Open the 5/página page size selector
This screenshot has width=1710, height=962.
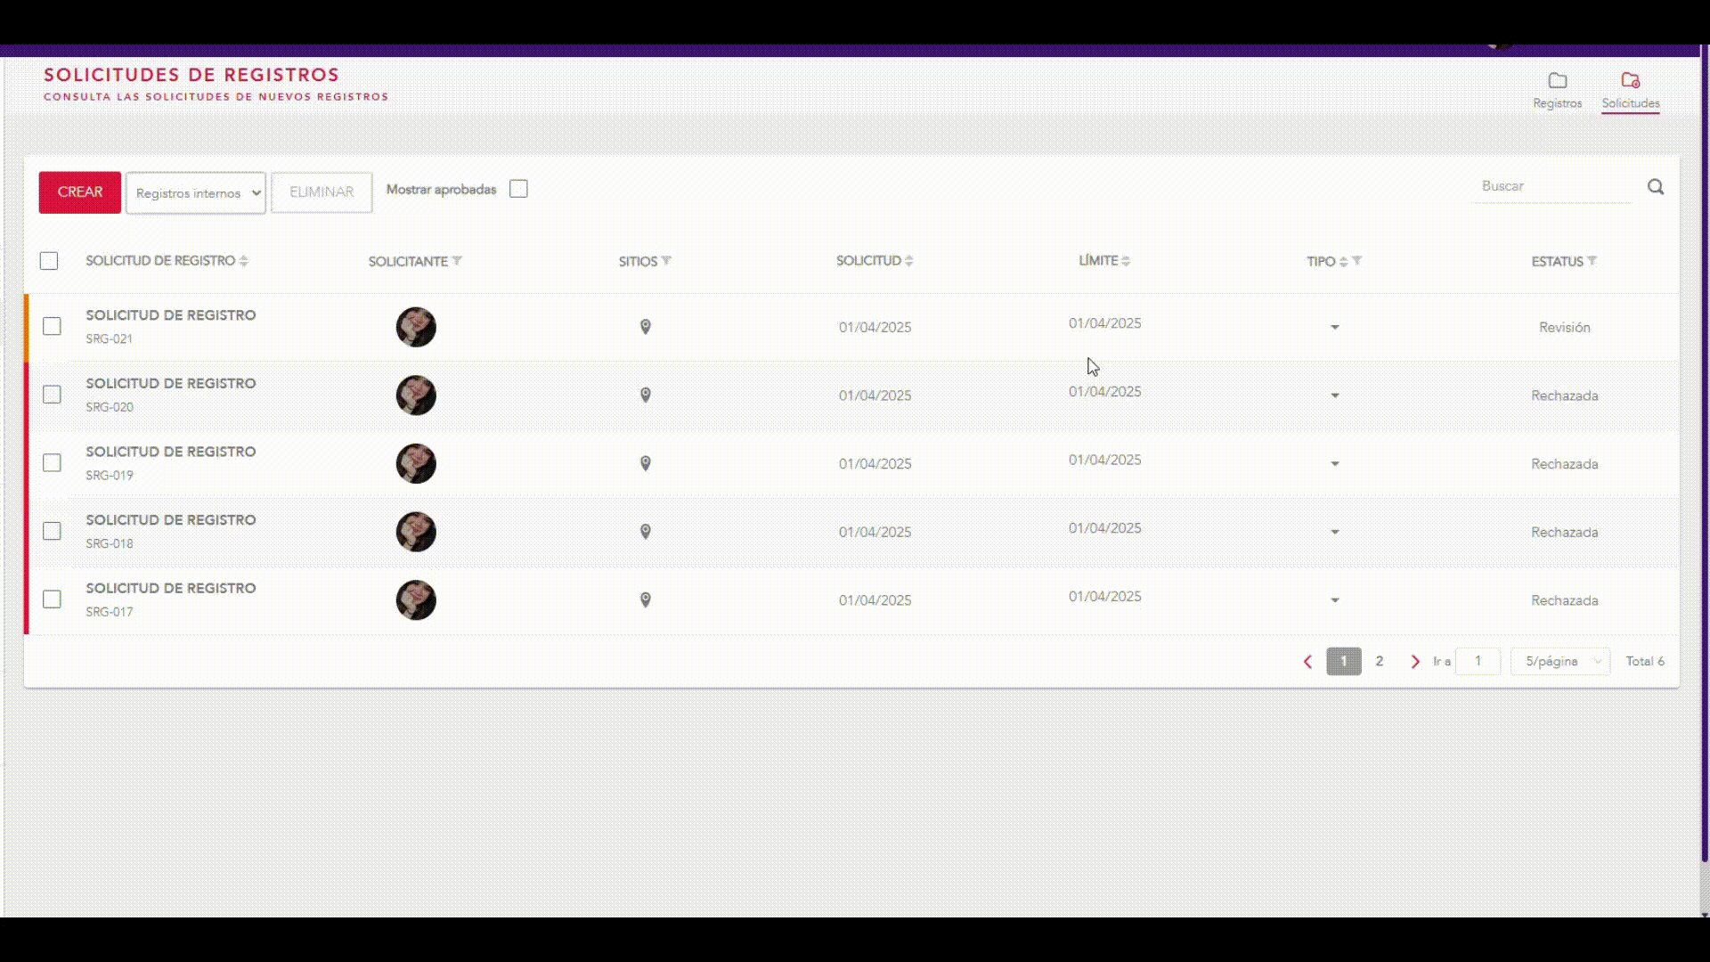click(x=1560, y=661)
